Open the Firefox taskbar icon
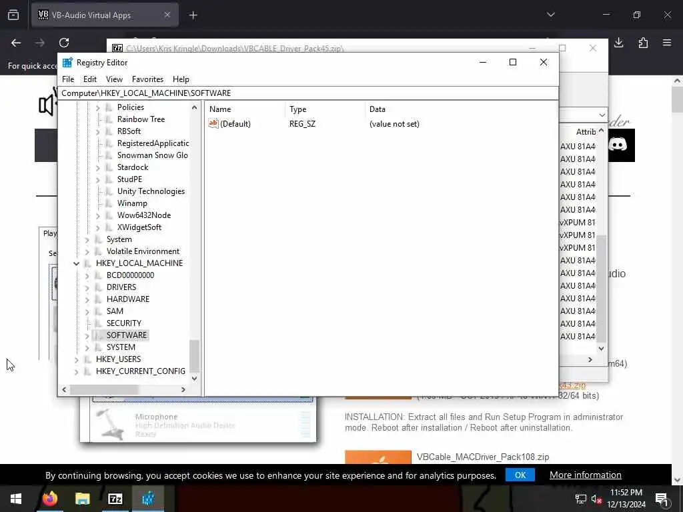This screenshot has height=512, width=683. [49, 499]
